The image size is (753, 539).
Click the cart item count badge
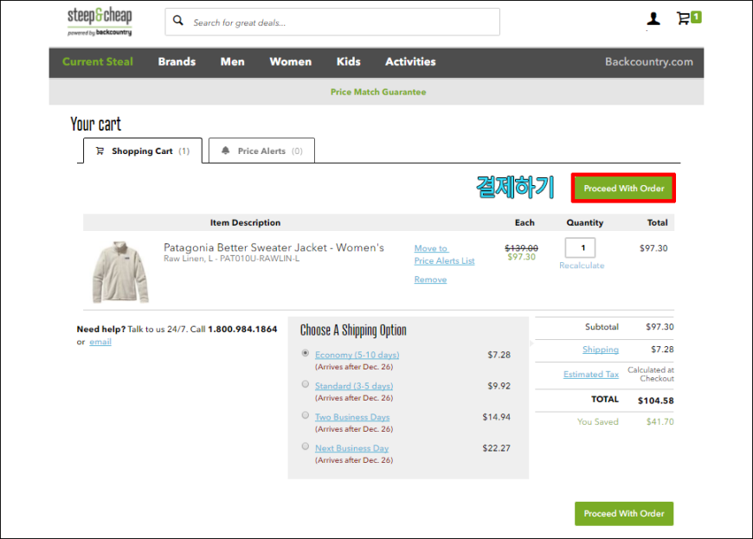(x=696, y=16)
